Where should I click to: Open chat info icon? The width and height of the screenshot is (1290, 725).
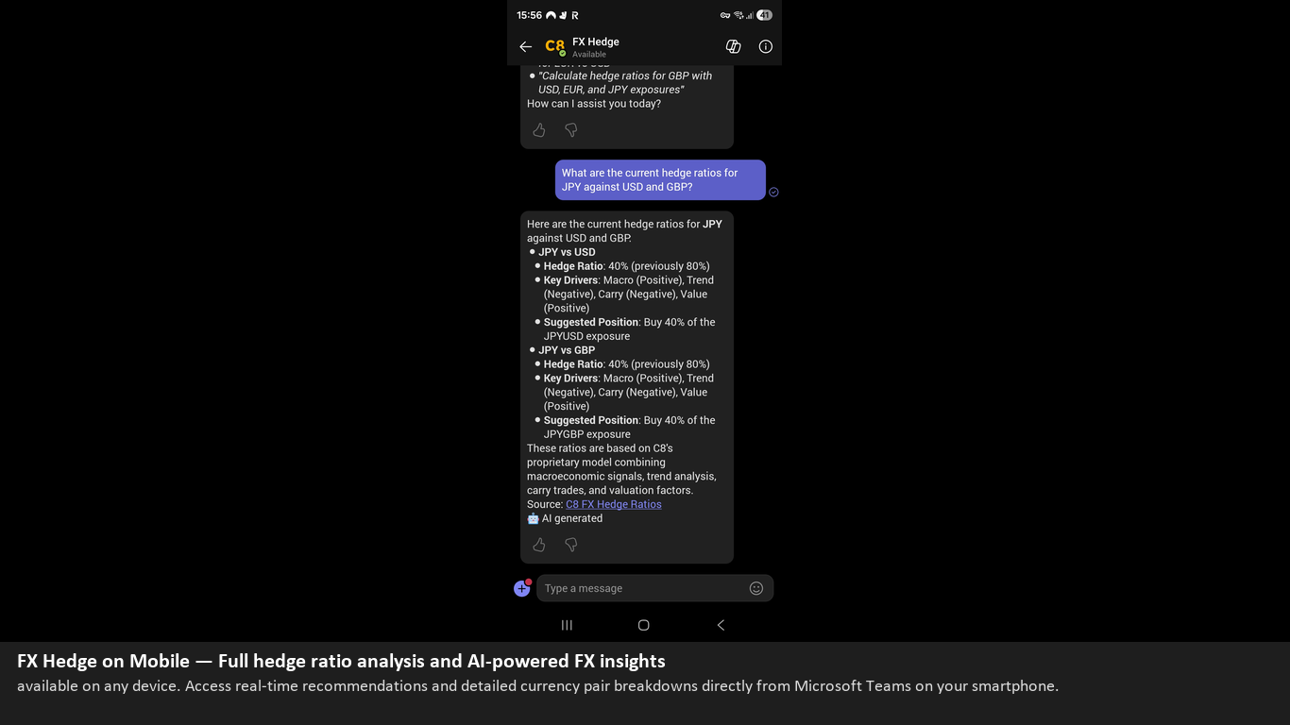click(x=766, y=46)
